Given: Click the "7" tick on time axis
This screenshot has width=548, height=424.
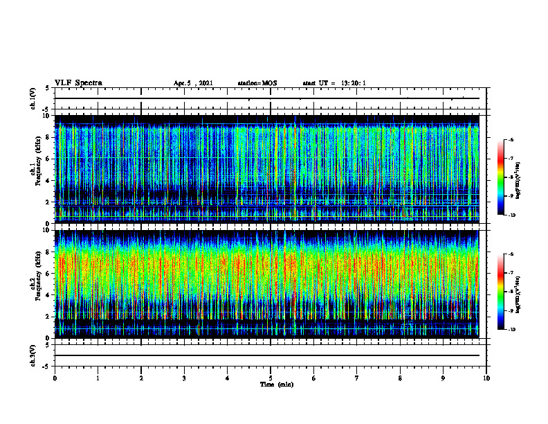Looking at the screenshot, I should (x=357, y=378).
